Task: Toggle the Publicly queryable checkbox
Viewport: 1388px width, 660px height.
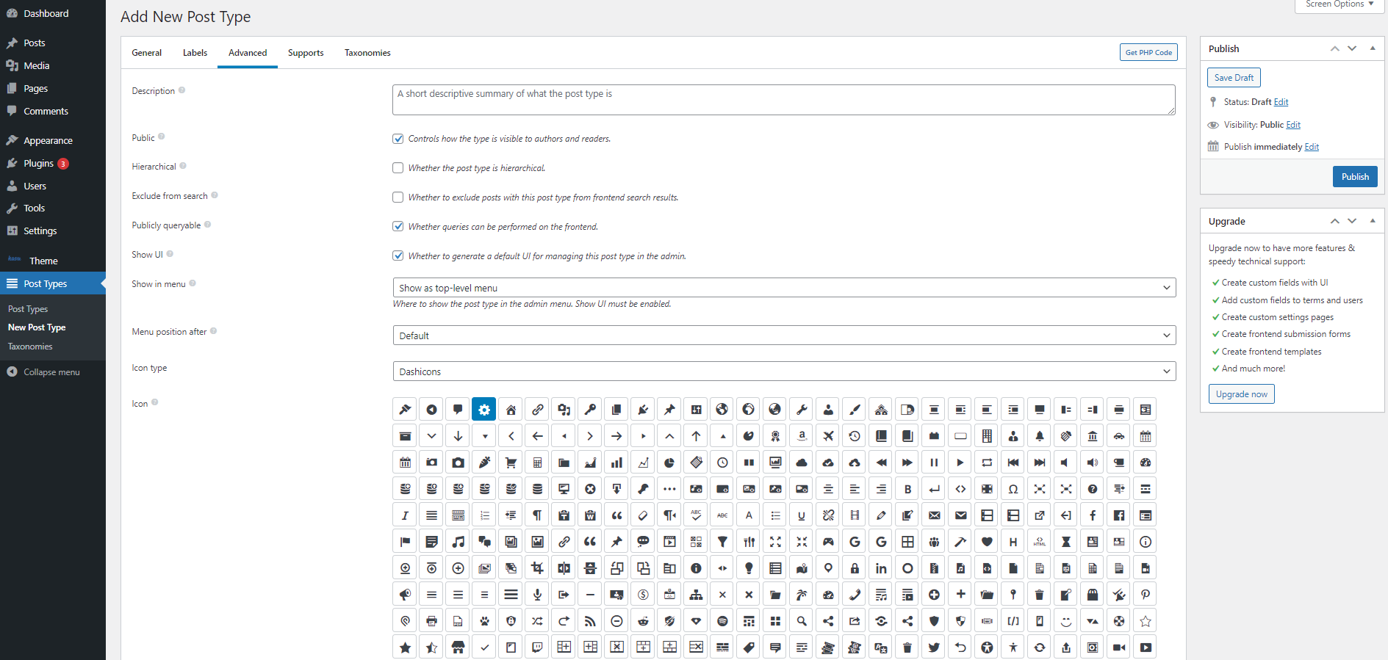Action: (398, 227)
